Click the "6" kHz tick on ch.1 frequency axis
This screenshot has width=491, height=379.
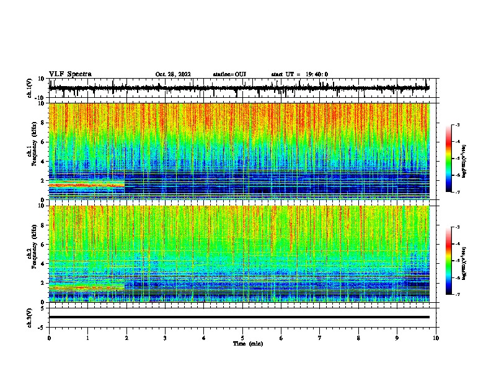pyautogui.click(x=43, y=142)
